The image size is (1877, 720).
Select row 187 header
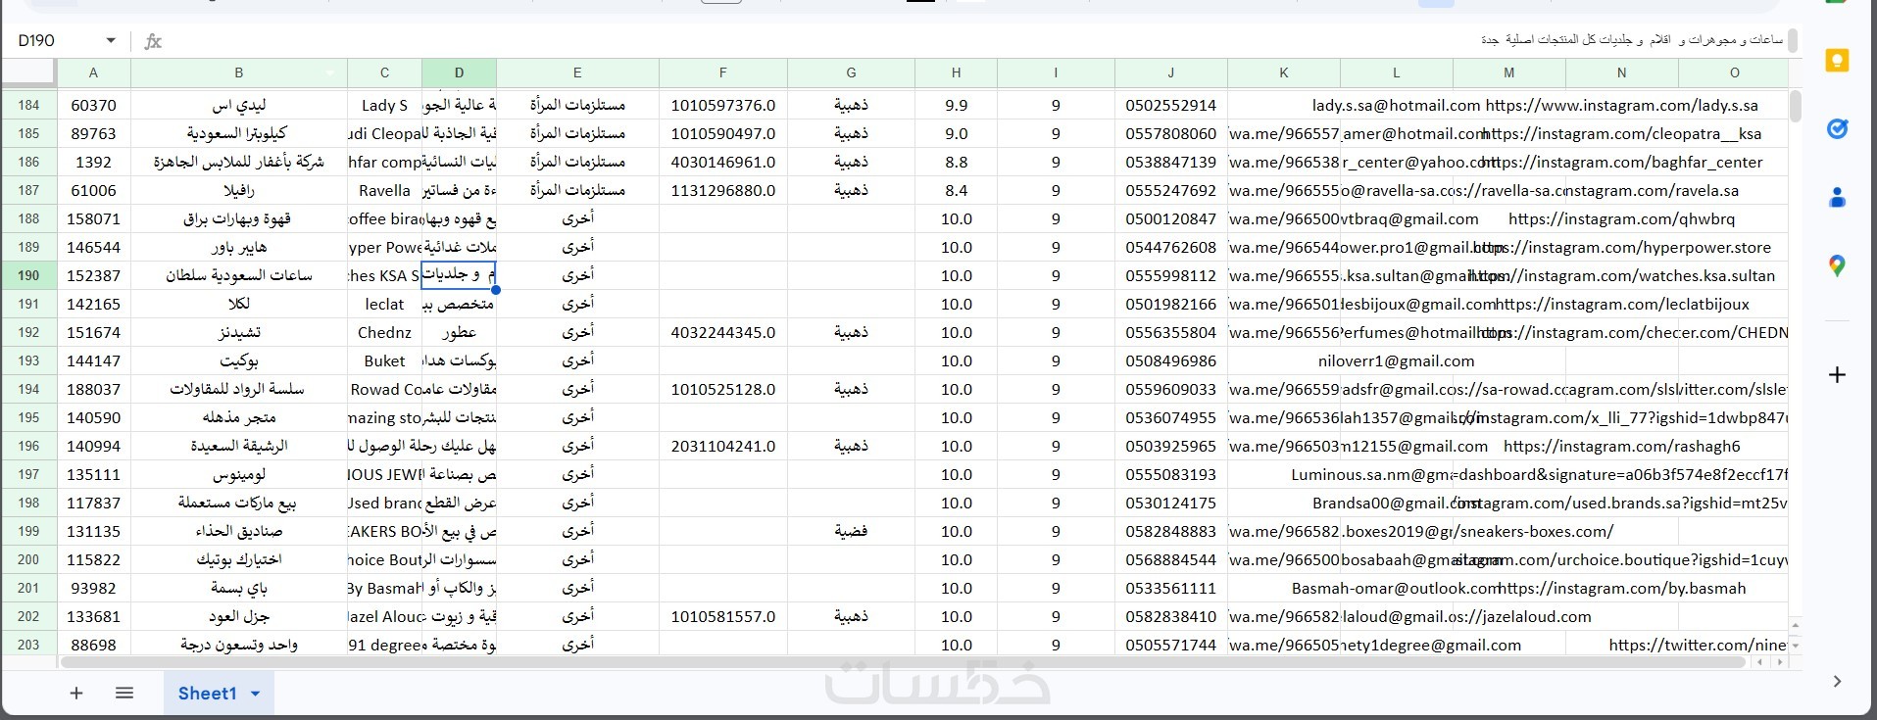(x=28, y=190)
